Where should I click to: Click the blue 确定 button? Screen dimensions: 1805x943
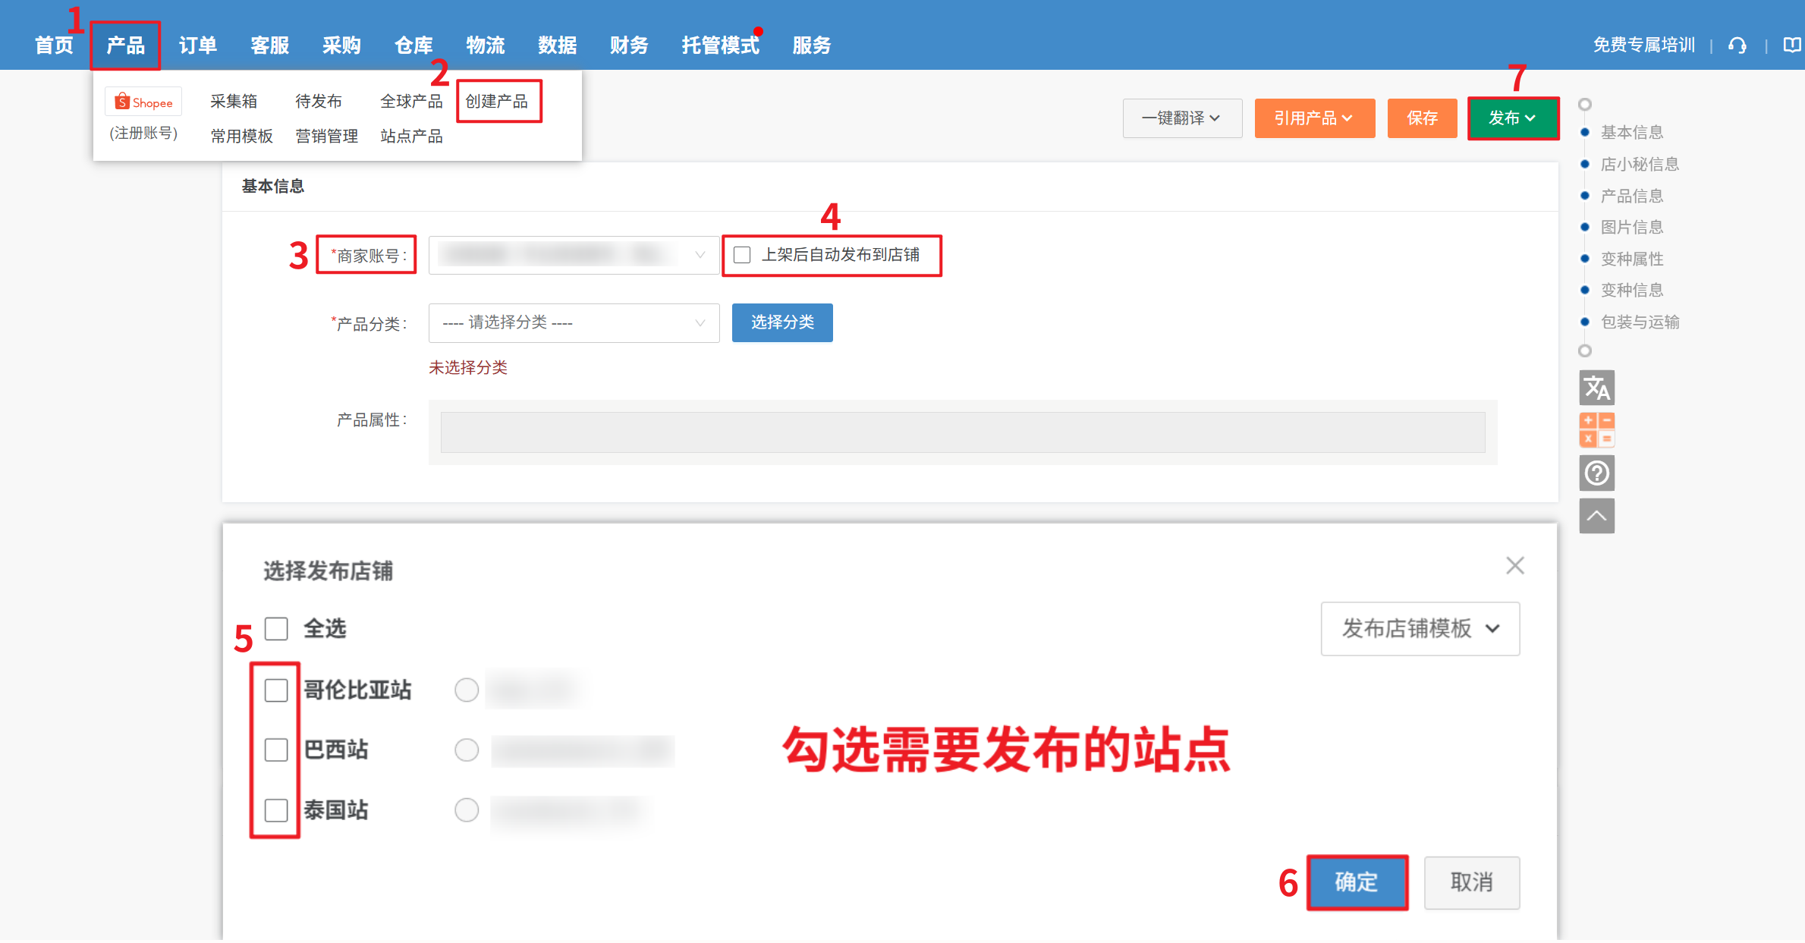[x=1357, y=882]
